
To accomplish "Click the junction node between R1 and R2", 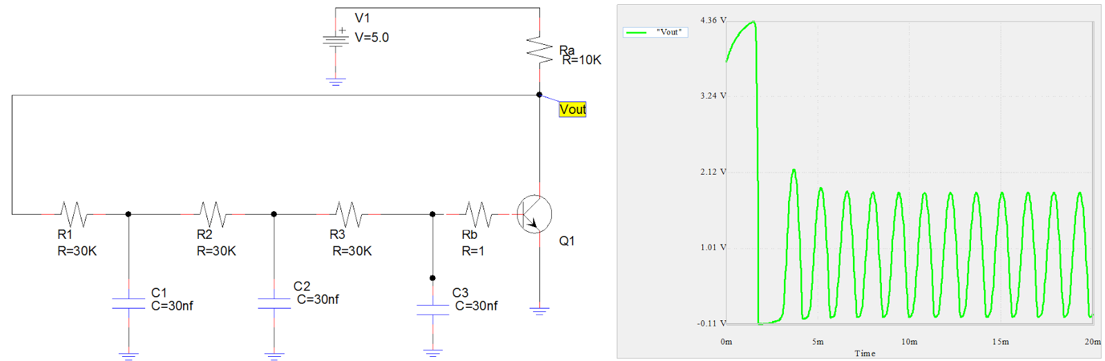I will tap(128, 214).
